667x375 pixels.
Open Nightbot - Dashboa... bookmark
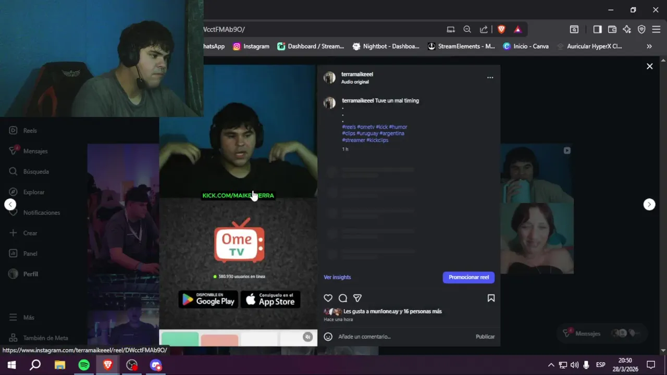[x=386, y=46]
